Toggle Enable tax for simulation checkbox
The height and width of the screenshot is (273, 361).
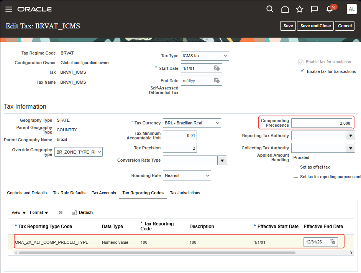click(x=301, y=62)
